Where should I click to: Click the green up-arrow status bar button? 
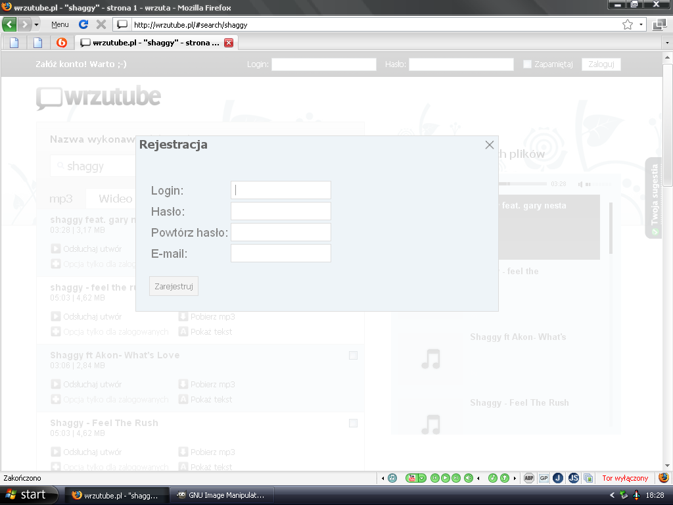pos(505,478)
